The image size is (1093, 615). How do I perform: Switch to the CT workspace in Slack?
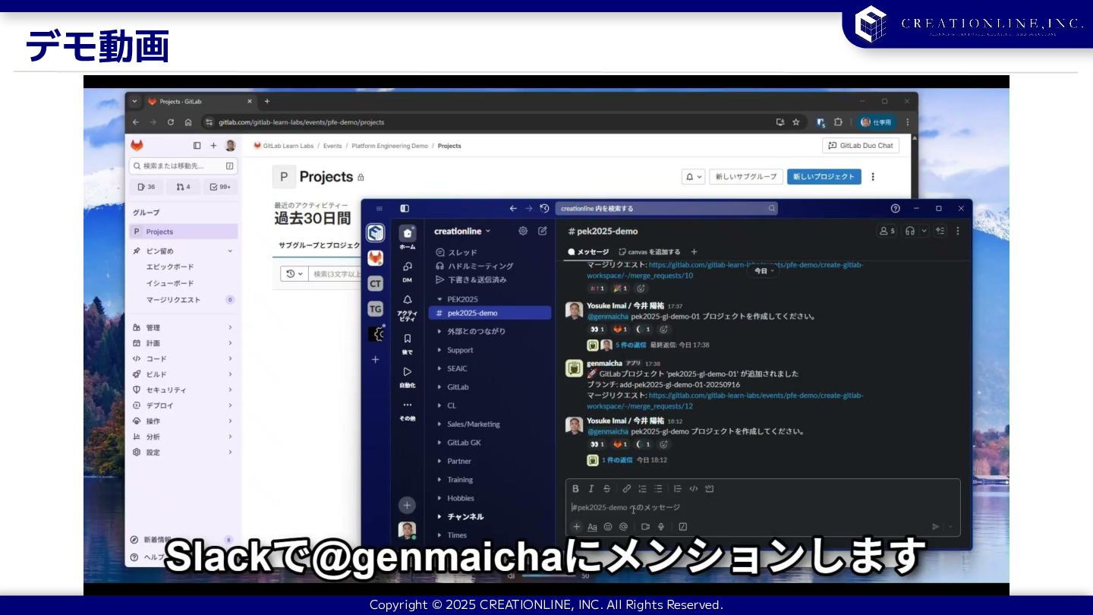tap(375, 283)
